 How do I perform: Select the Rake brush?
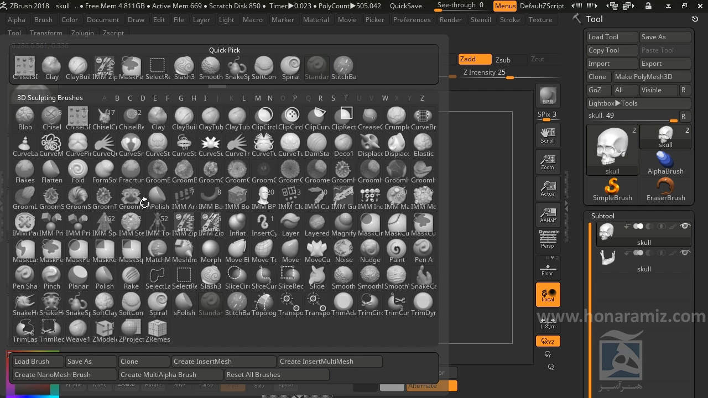pos(131,278)
